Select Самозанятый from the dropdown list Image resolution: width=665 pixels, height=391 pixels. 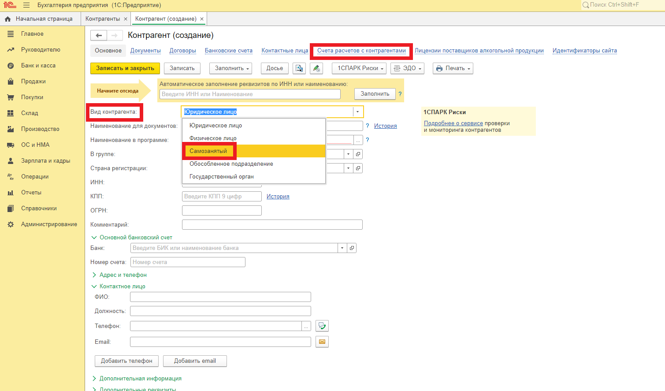point(208,151)
